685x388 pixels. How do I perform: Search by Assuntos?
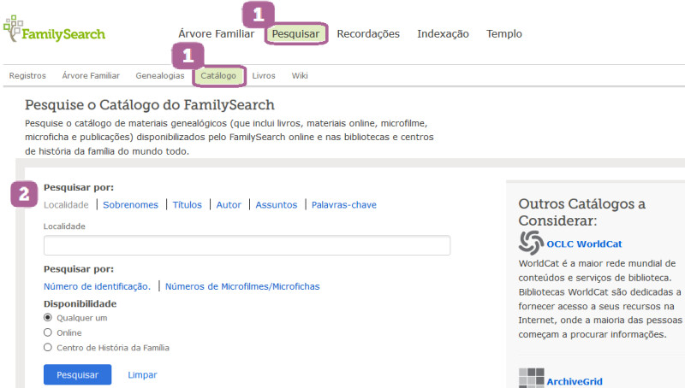[276, 205]
